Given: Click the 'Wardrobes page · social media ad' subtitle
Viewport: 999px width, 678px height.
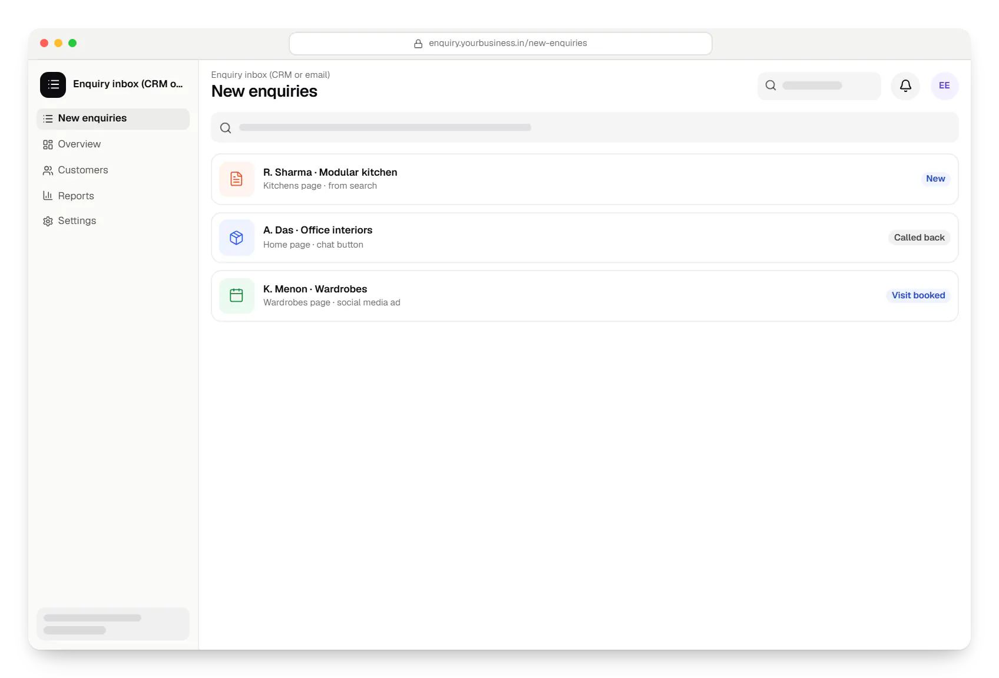Looking at the screenshot, I should coord(332,302).
